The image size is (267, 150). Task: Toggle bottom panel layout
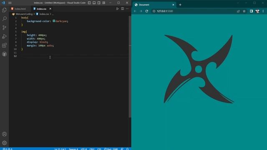[x=94, y=3]
